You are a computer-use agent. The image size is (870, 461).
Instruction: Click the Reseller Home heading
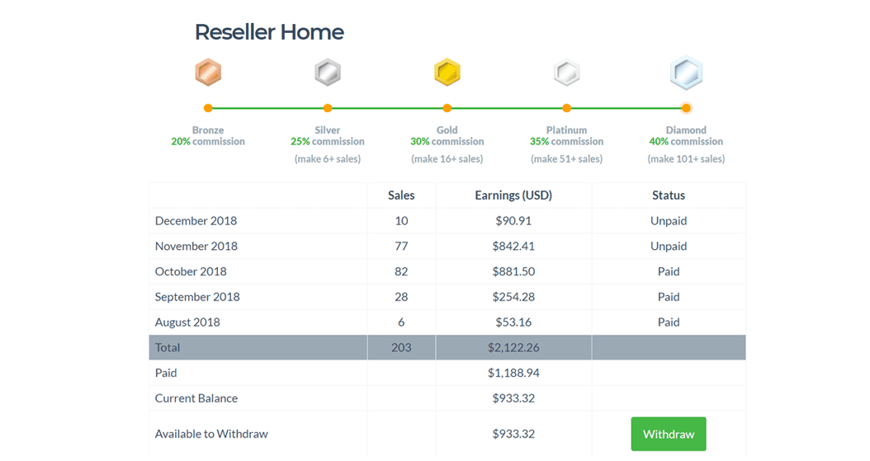click(269, 32)
